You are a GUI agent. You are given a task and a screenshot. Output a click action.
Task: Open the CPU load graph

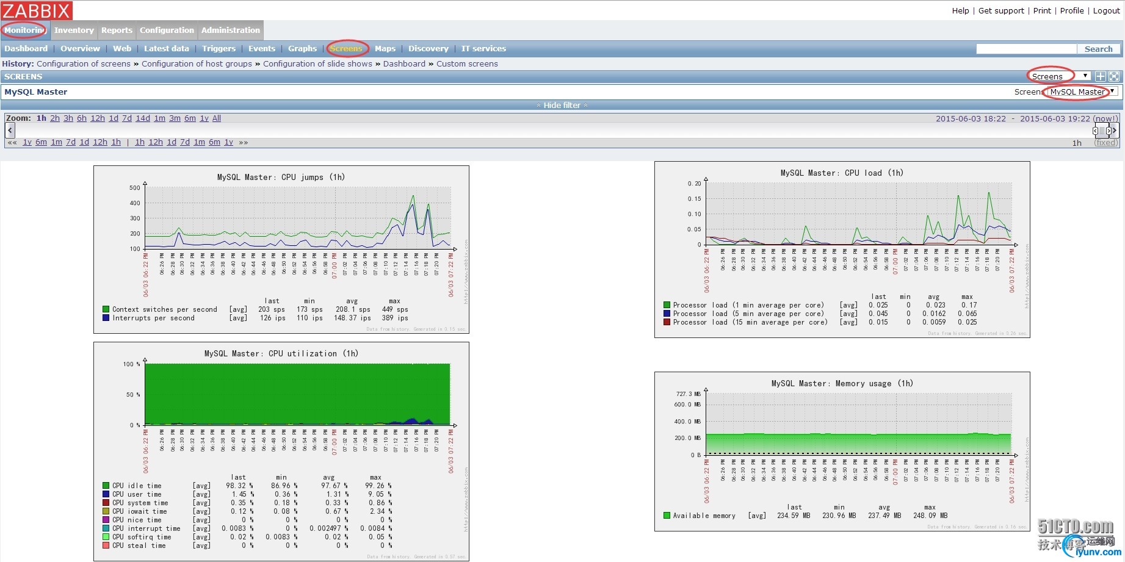[842, 250]
